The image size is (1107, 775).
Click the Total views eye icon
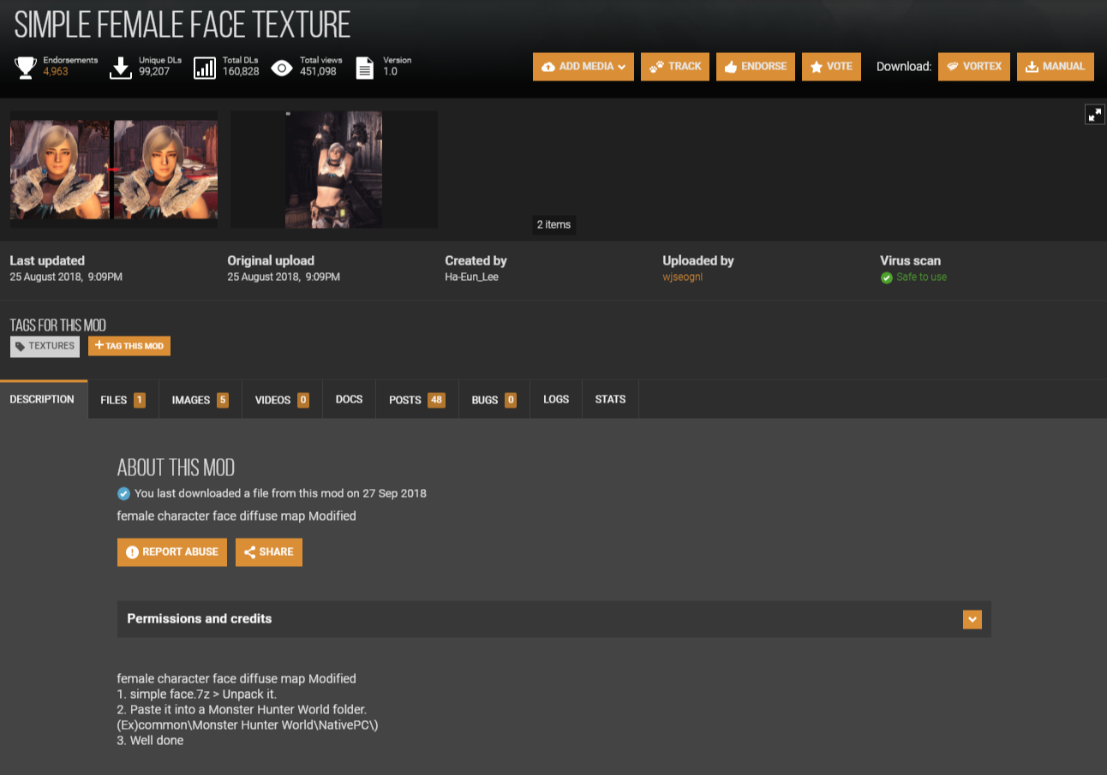coord(282,68)
